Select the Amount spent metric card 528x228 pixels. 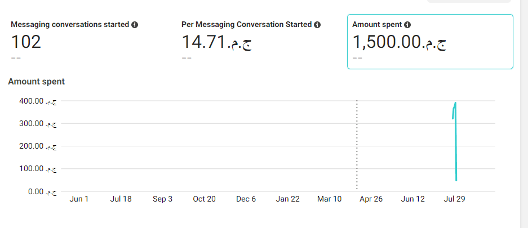[430, 41]
